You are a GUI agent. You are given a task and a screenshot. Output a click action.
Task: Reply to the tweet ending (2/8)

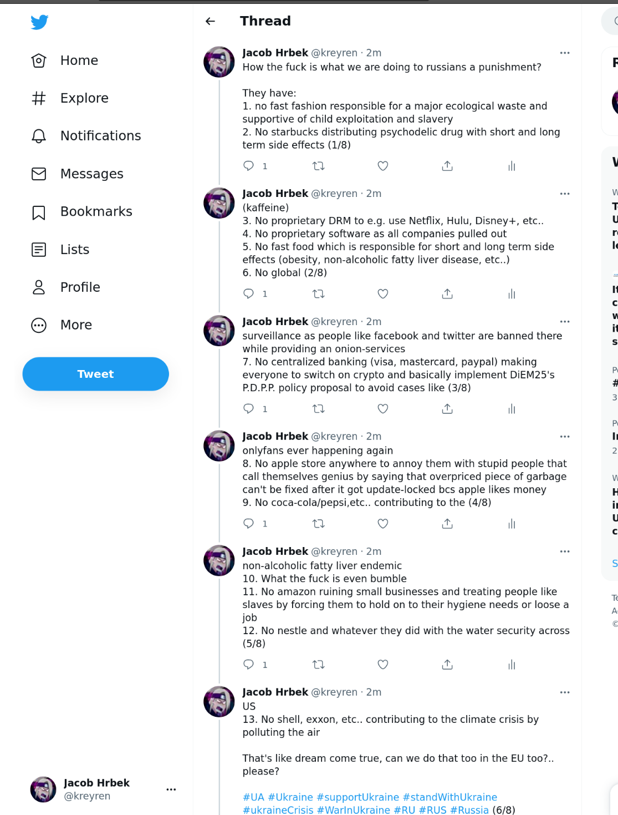point(249,293)
